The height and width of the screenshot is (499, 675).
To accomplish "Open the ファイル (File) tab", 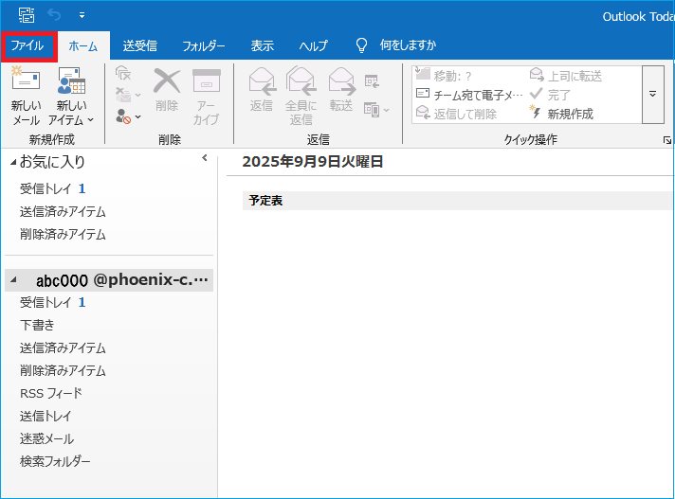I will (x=28, y=45).
